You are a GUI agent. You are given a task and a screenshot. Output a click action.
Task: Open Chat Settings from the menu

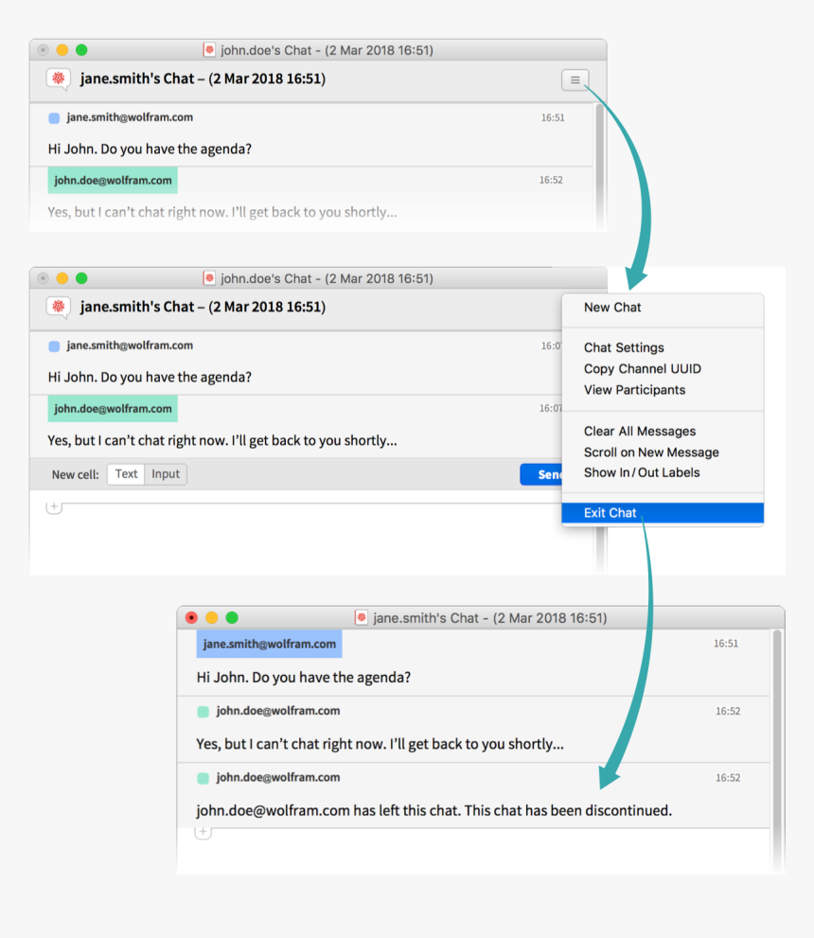pyautogui.click(x=624, y=347)
